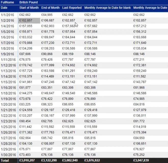
Task: Select the 1/22/2016 date cell
Action: [x=8, y=116]
